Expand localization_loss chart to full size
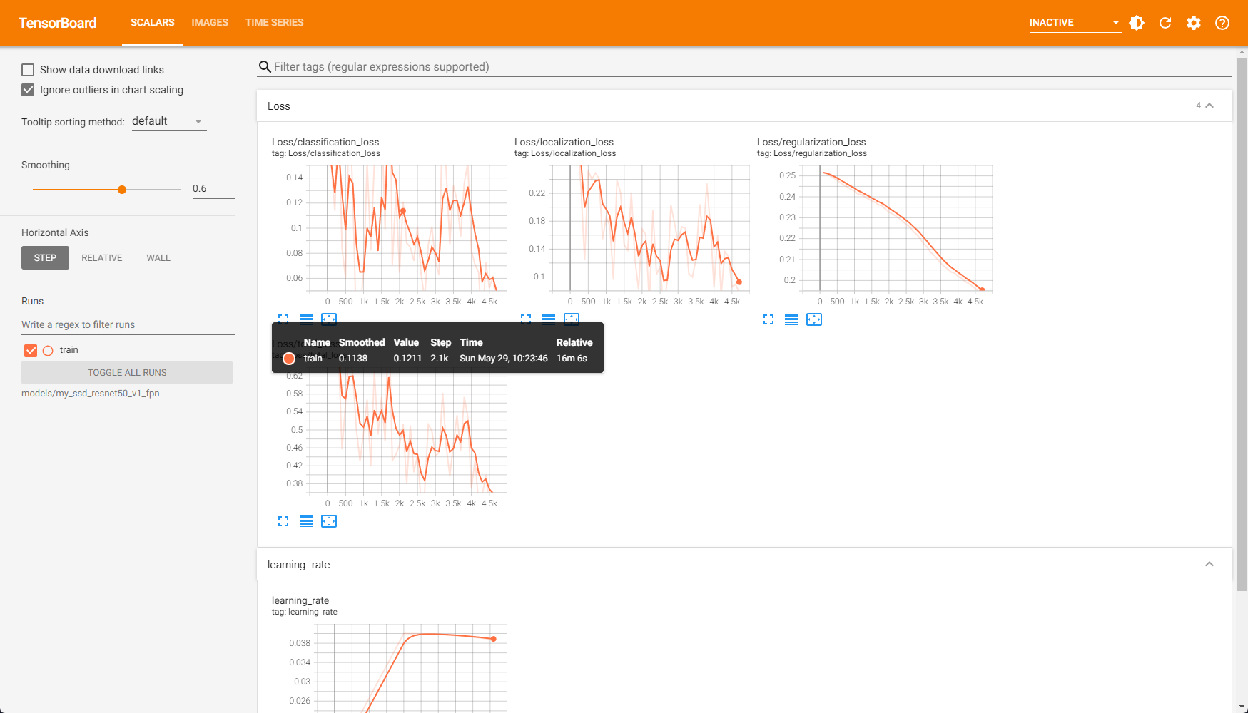Image resolution: width=1248 pixels, height=713 pixels. point(526,319)
